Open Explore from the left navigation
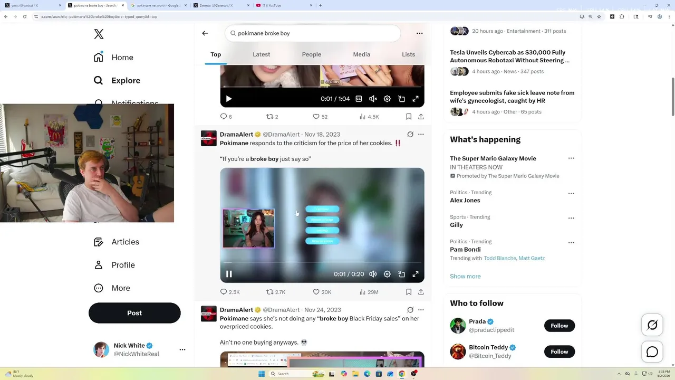 tap(117, 81)
